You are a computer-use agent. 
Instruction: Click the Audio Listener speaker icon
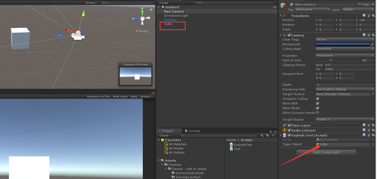[x=284, y=130]
